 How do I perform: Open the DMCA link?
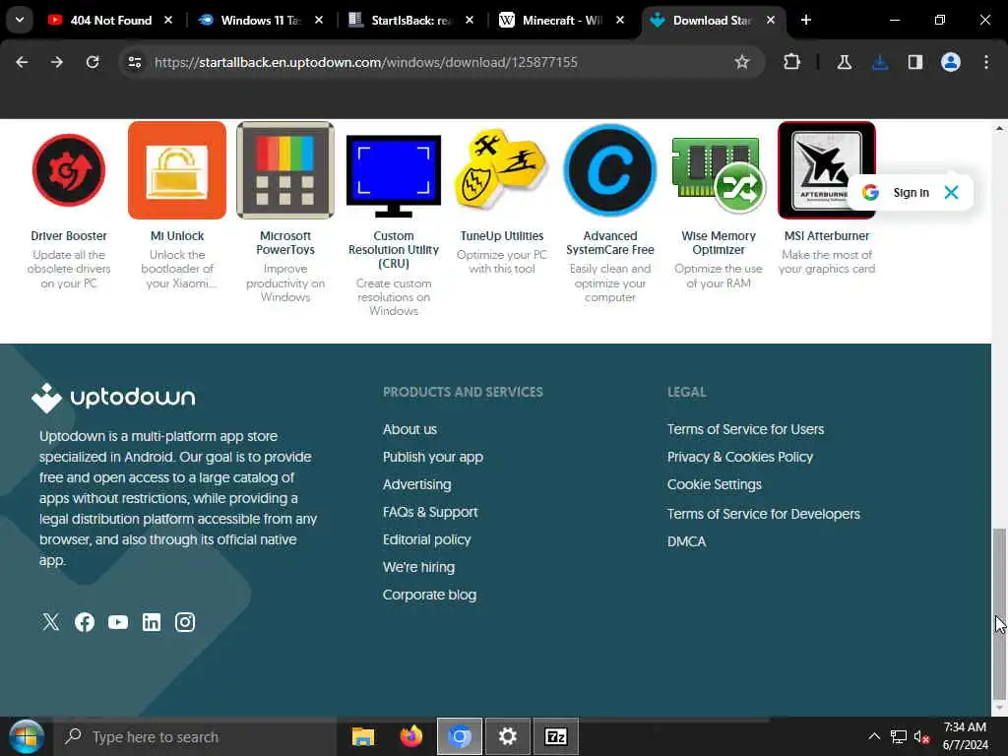tap(686, 541)
